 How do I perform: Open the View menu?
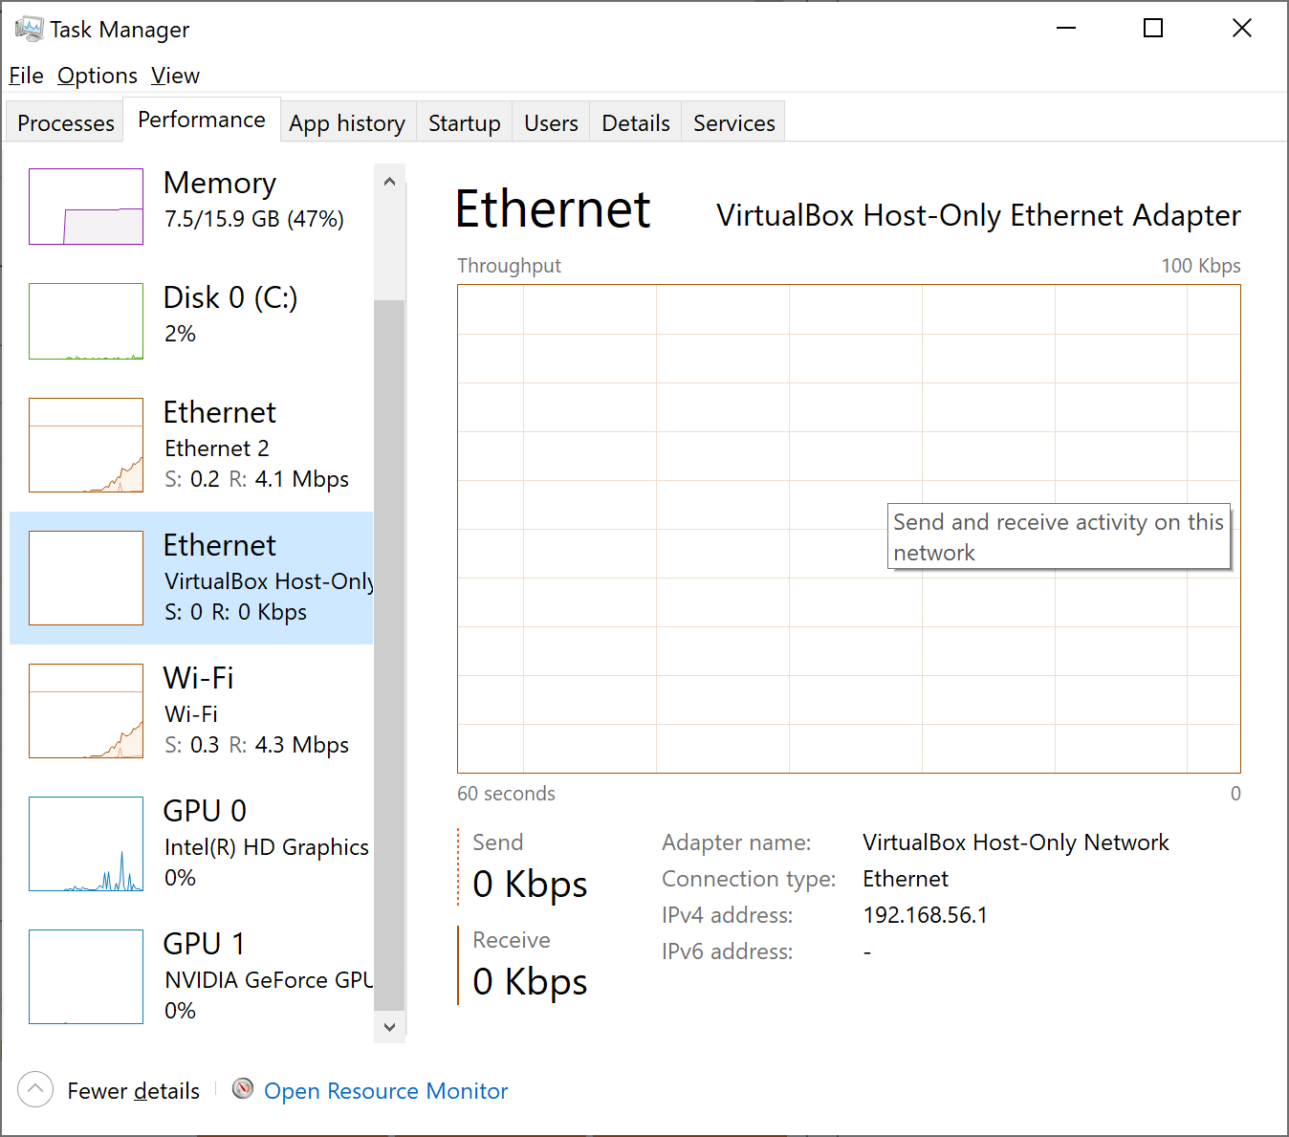tap(175, 76)
